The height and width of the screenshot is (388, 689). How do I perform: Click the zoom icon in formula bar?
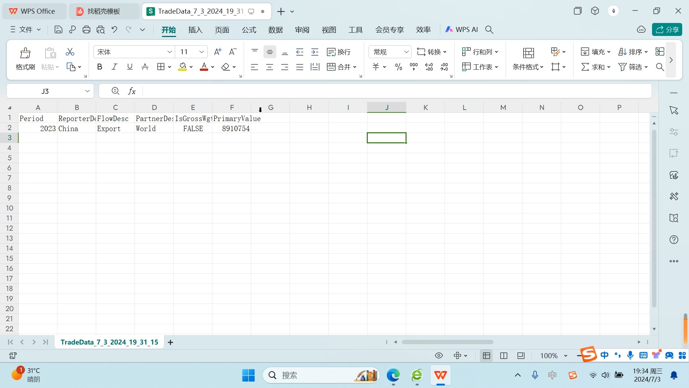115,91
